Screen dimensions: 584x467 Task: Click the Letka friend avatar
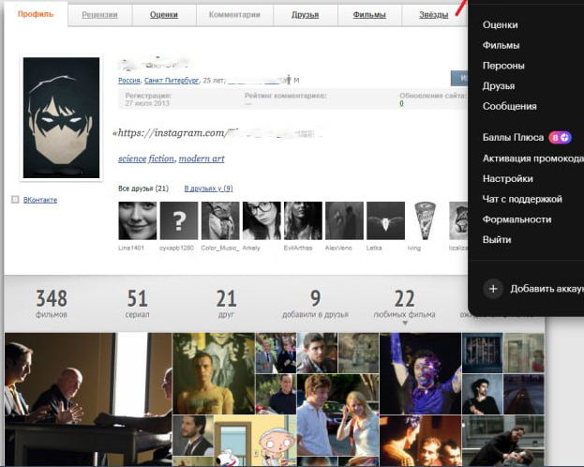384,220
